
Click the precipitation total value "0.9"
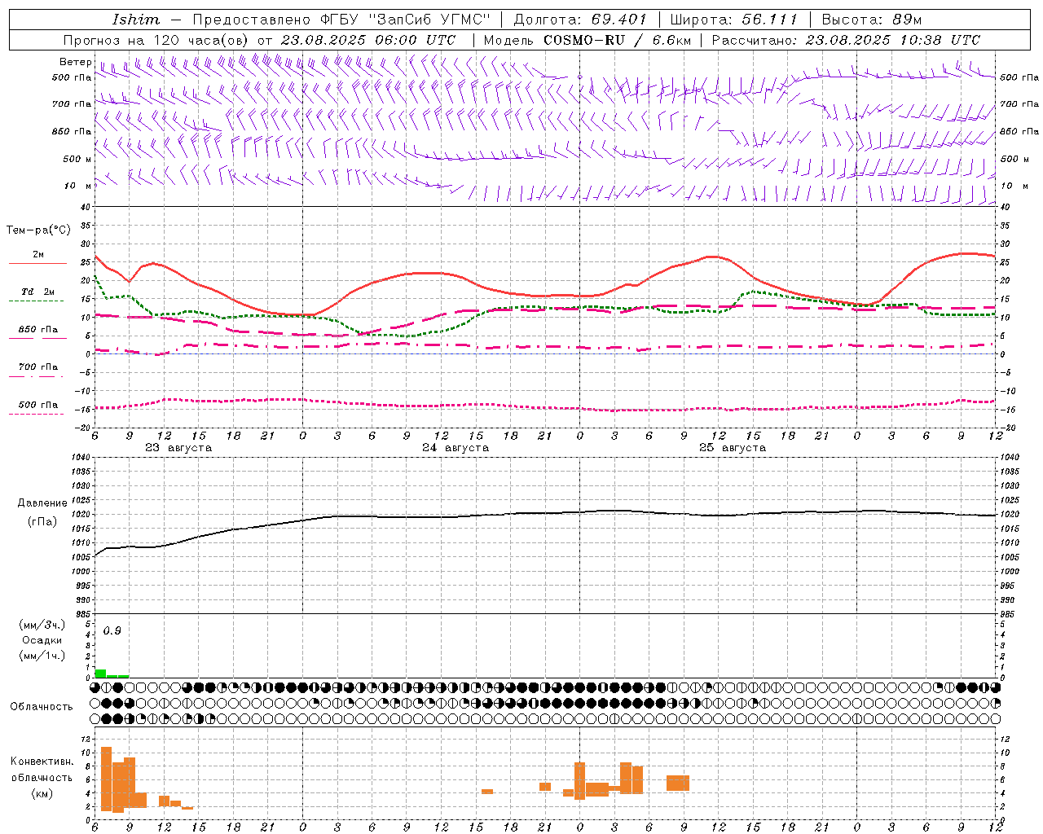point(112,631)
